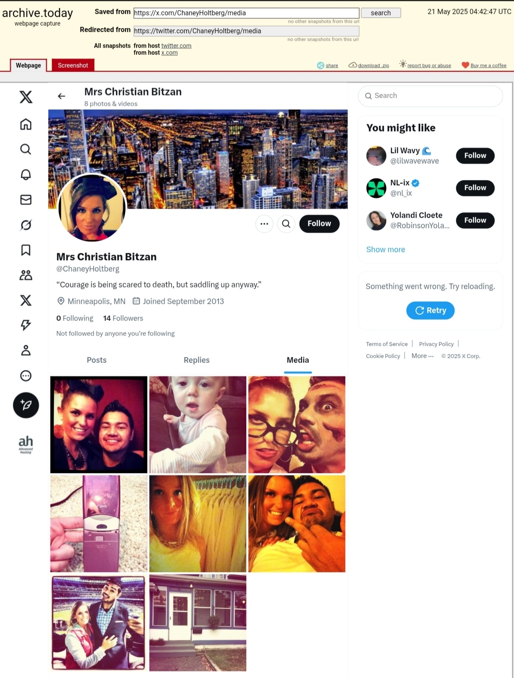Open Bookmarks icon in sidebar
Viewport: 514px width, 678px height.
26,250
